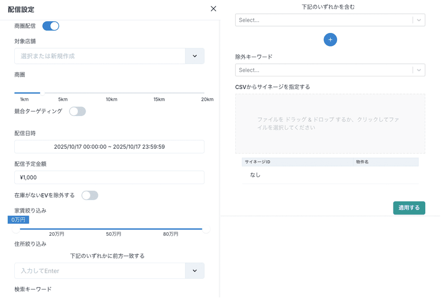Open the 下記のいずれかを含む select chevron
Screen dimensions: 441x300
click(x=419, y=20)
